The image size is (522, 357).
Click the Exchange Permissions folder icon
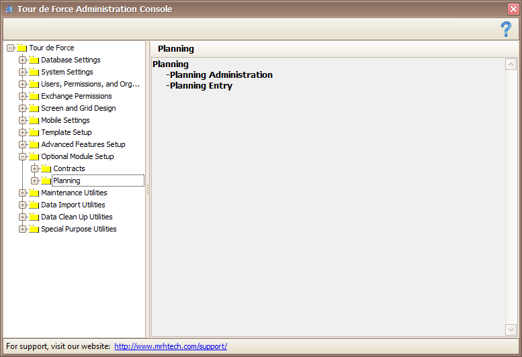34,96
